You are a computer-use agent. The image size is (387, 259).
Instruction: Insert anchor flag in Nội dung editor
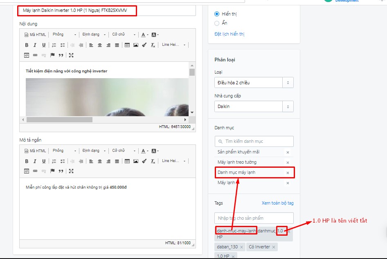click(x=52, y=55)
